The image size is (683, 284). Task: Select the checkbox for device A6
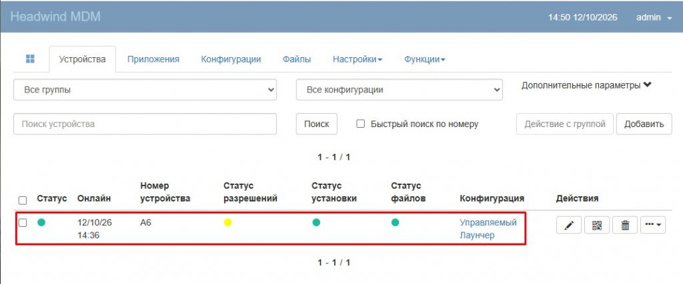point(23,222)
